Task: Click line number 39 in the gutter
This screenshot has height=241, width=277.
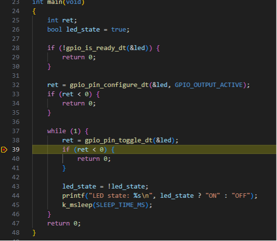Action: click(x=16, y=150)
